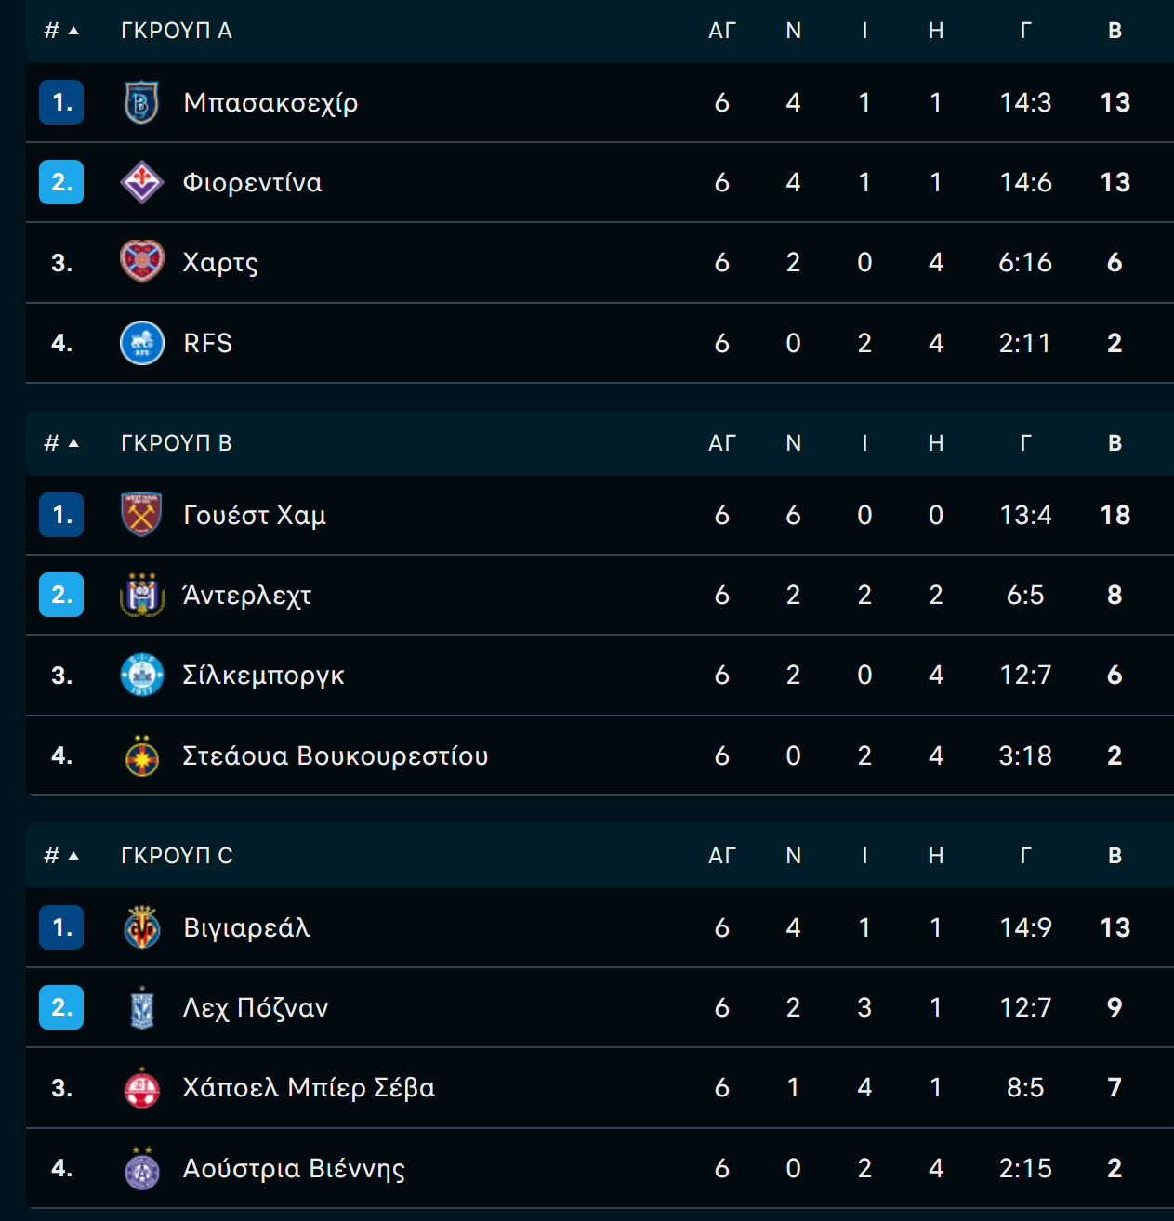This screenshot has width=1174, height=1221.
Task: Sort Group A by rank arrow
Action: click(73, 31)
